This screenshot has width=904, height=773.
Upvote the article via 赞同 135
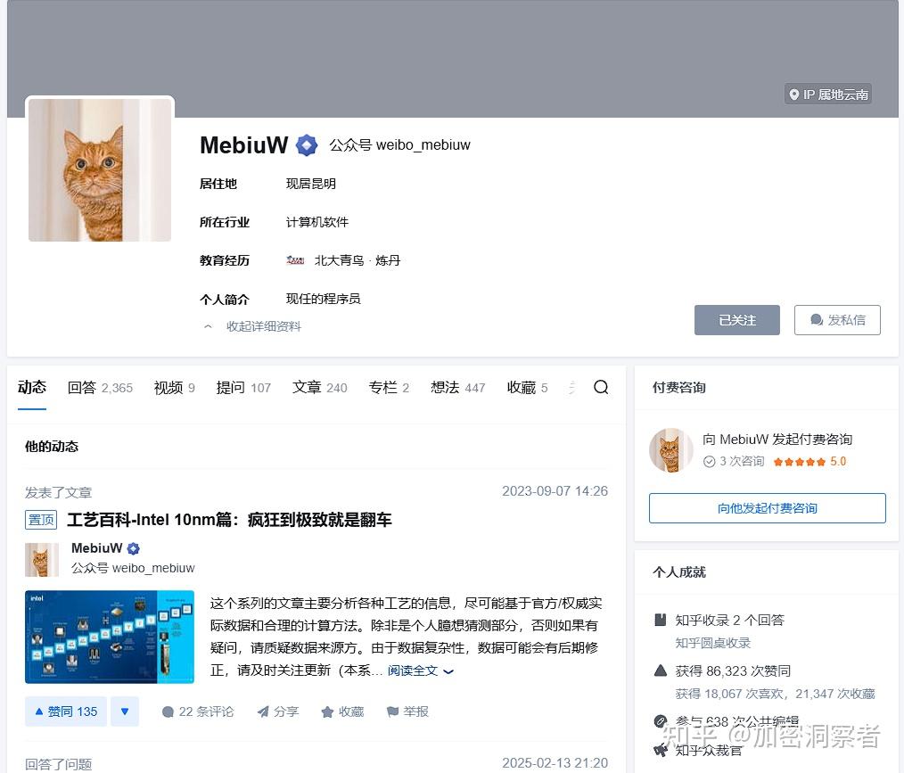65,711
